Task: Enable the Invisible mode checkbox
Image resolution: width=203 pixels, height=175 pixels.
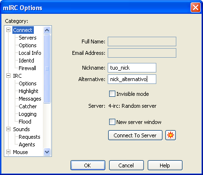Action: coord(112,94)
